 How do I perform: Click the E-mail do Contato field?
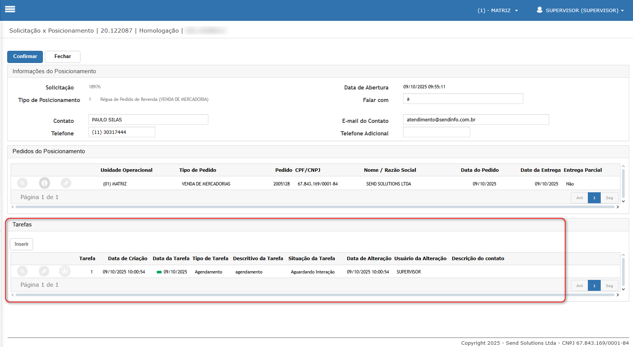pos(476,120)
